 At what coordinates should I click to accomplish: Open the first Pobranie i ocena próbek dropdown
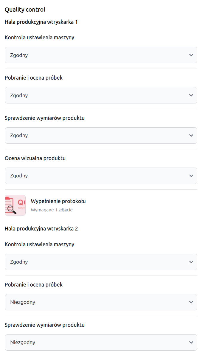pyautogui.click(x=101, y=95)
